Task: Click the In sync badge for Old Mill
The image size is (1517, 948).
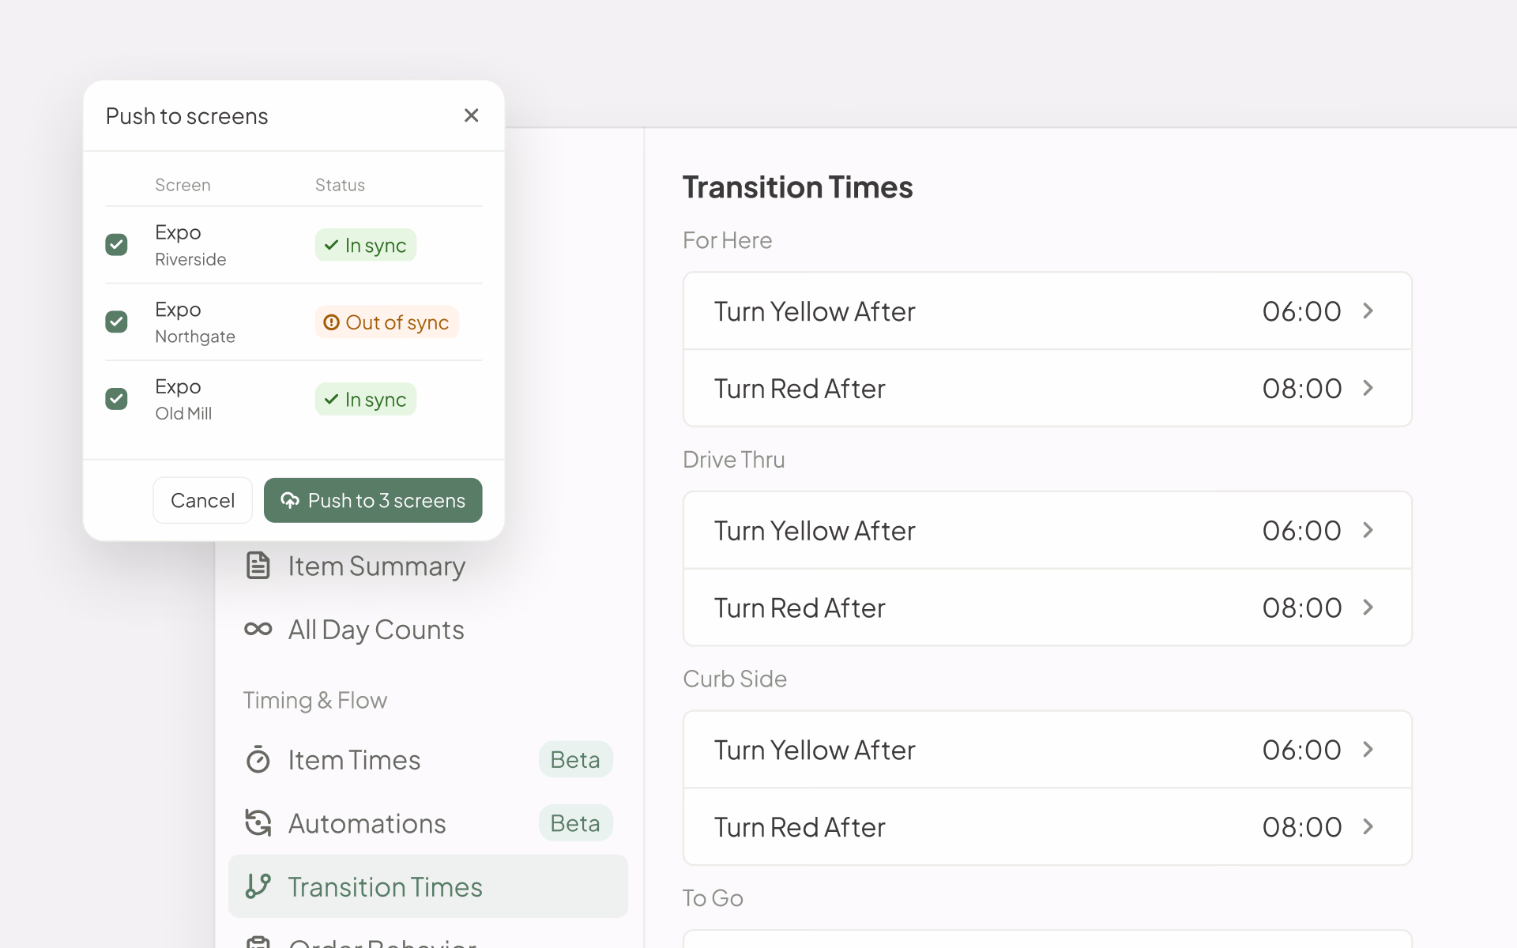Action: [366, 399]
